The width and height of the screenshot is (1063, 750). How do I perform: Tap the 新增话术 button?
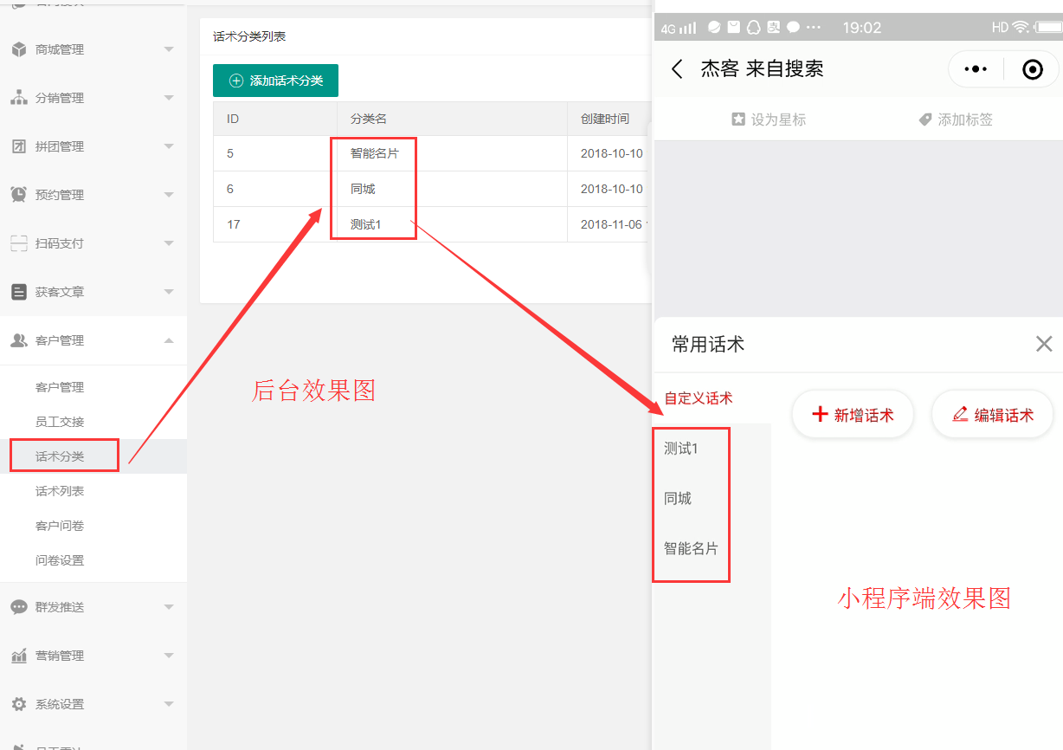pyautogui.click(x=853, y=415)
